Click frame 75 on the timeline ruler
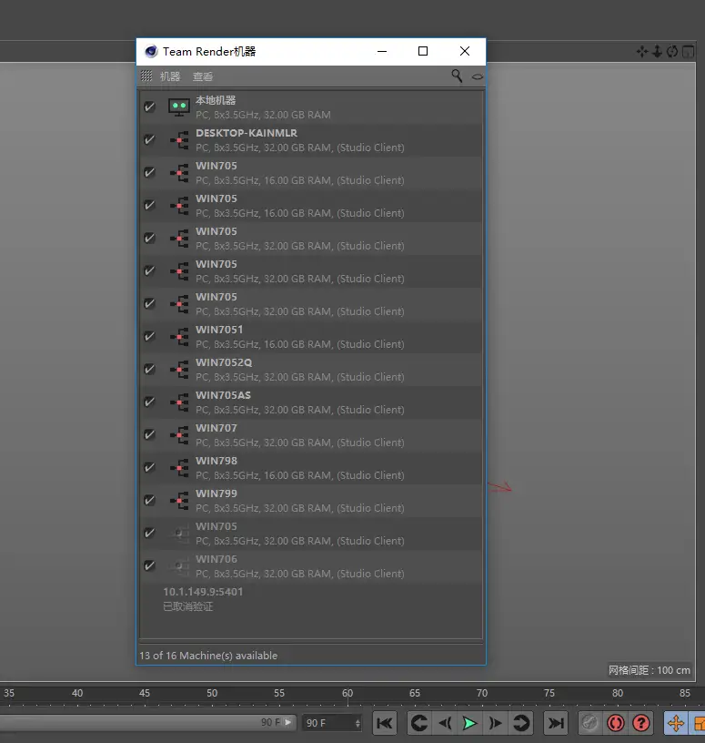The image size is (705, 743). click(x=549, y=693)
